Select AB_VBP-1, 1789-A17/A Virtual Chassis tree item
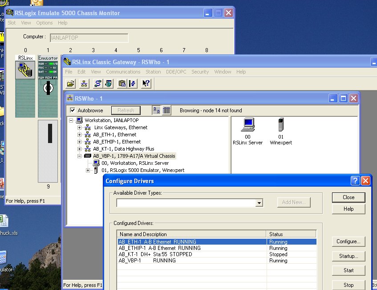Image resolution: width=377 pixels, height=290 pixels. point(134,156)
